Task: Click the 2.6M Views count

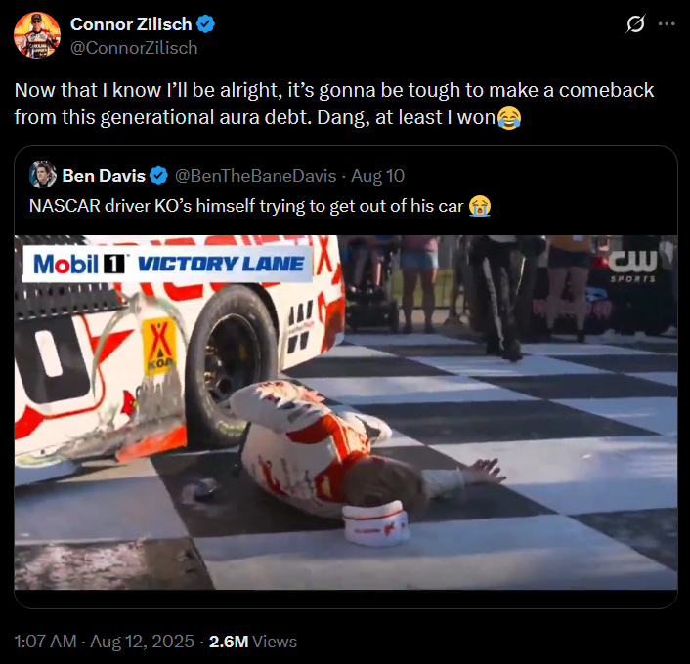Action: [x=254, y=642]
